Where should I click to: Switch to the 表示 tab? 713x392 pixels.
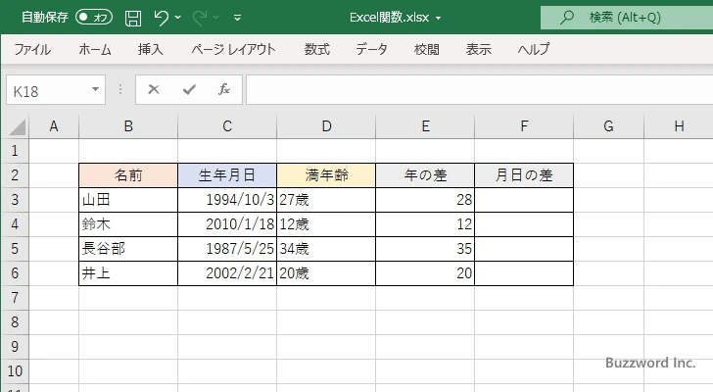click(478, 49)
